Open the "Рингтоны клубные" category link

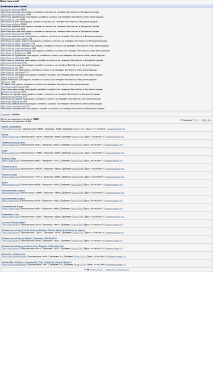11,24
